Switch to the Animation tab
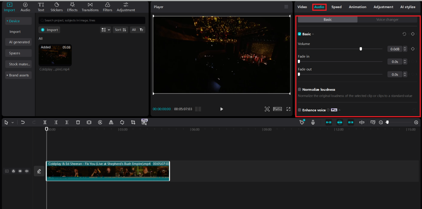The image size is (422, 209). [x=358, y=7]
